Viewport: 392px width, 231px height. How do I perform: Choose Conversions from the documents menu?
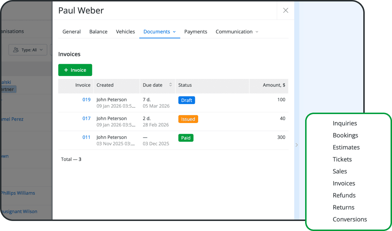click(350, 219)
